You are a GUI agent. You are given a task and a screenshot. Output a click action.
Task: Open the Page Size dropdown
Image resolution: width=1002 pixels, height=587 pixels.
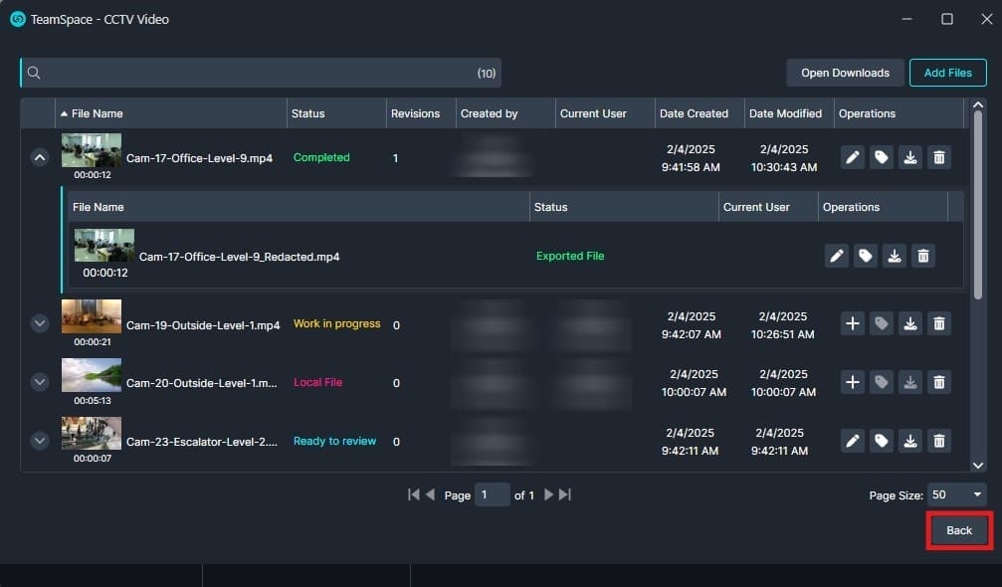pyautogui.click(x=956, y=494)
